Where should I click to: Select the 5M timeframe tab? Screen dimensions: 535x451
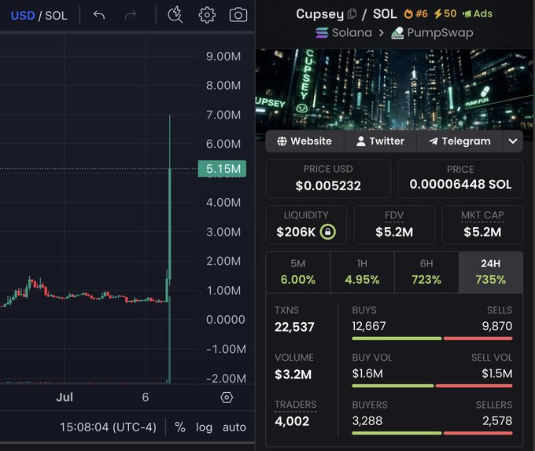click(298, 272)
